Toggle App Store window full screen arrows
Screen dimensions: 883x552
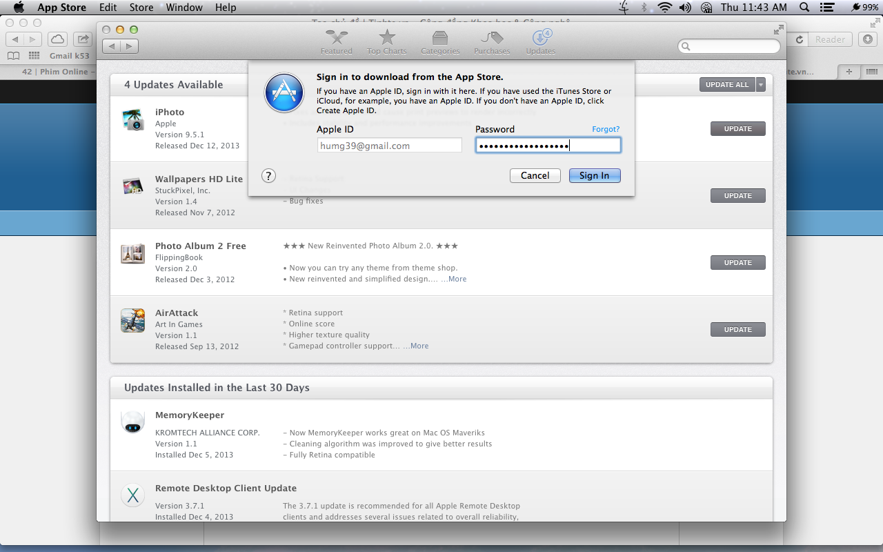[778, 30]
